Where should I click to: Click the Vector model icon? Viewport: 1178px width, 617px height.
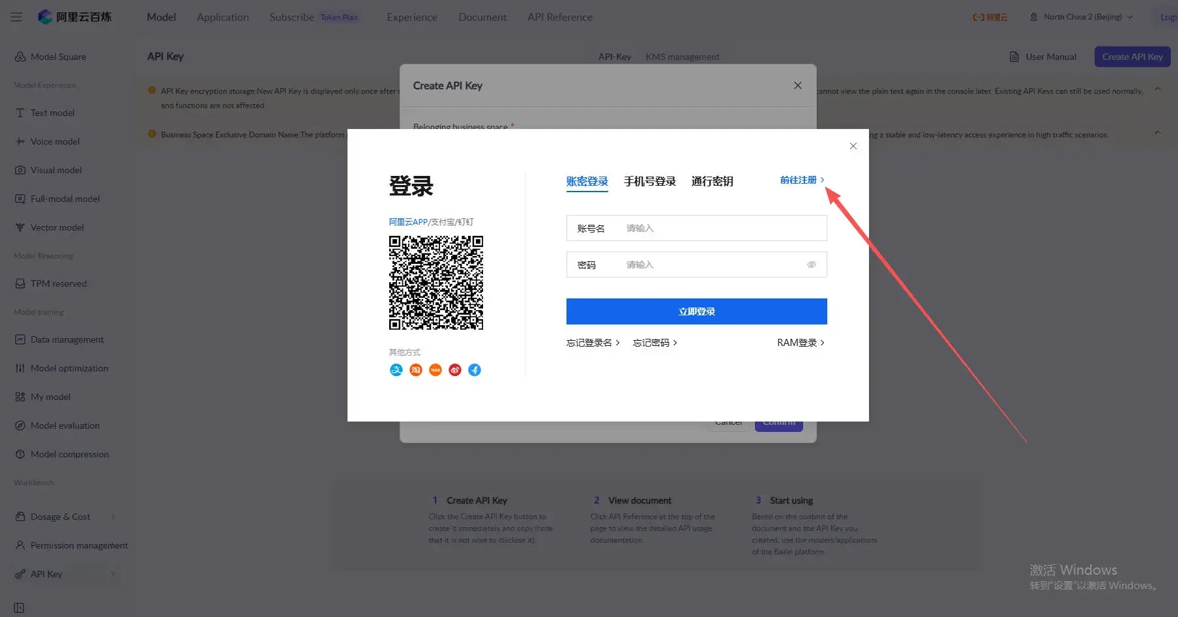[20, 227]
